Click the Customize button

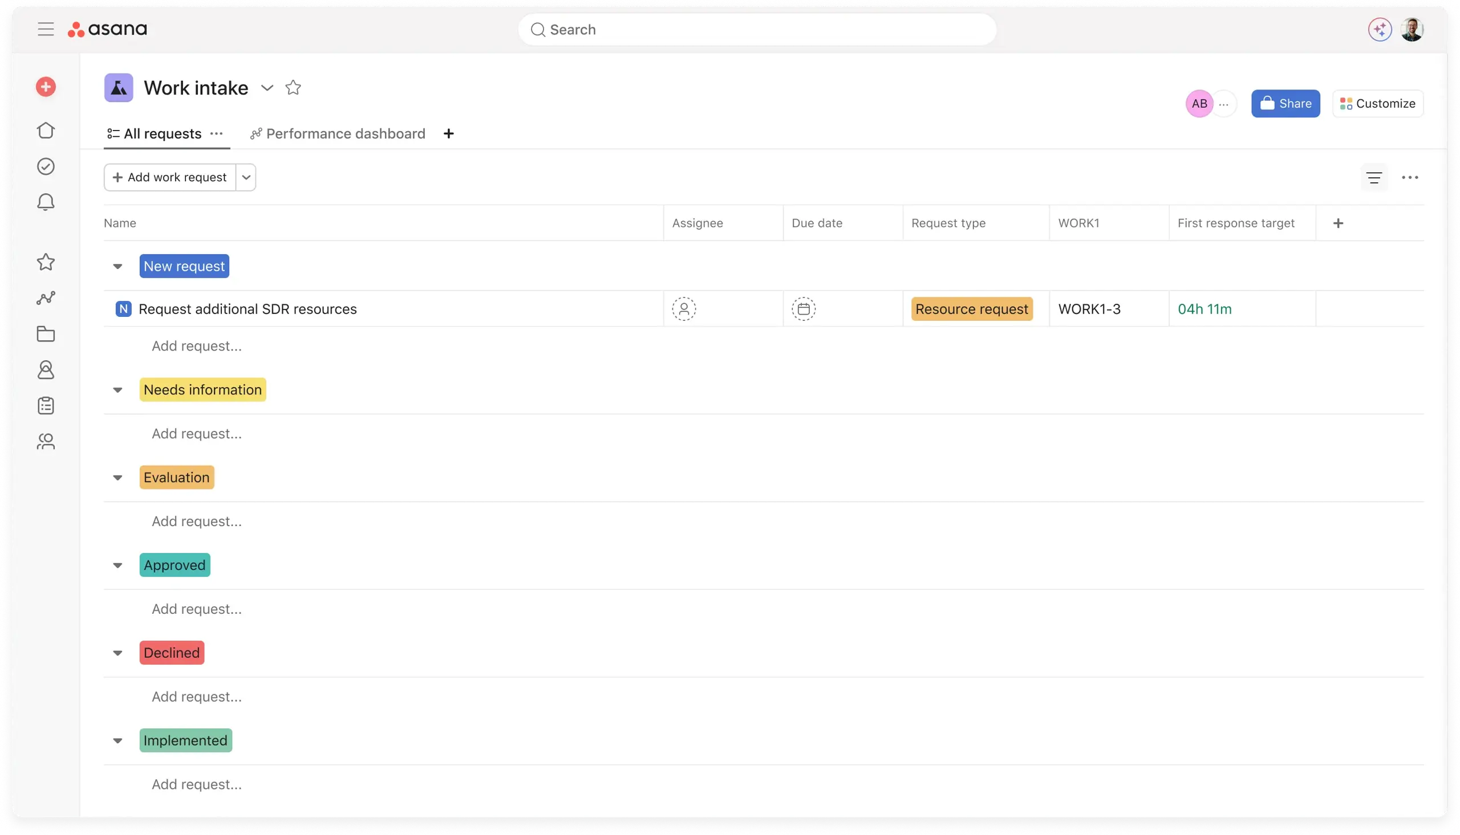click(x=1377, y=104)
